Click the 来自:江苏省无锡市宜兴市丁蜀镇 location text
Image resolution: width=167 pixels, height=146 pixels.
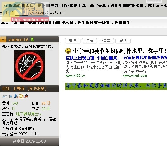tap(29, 121)
